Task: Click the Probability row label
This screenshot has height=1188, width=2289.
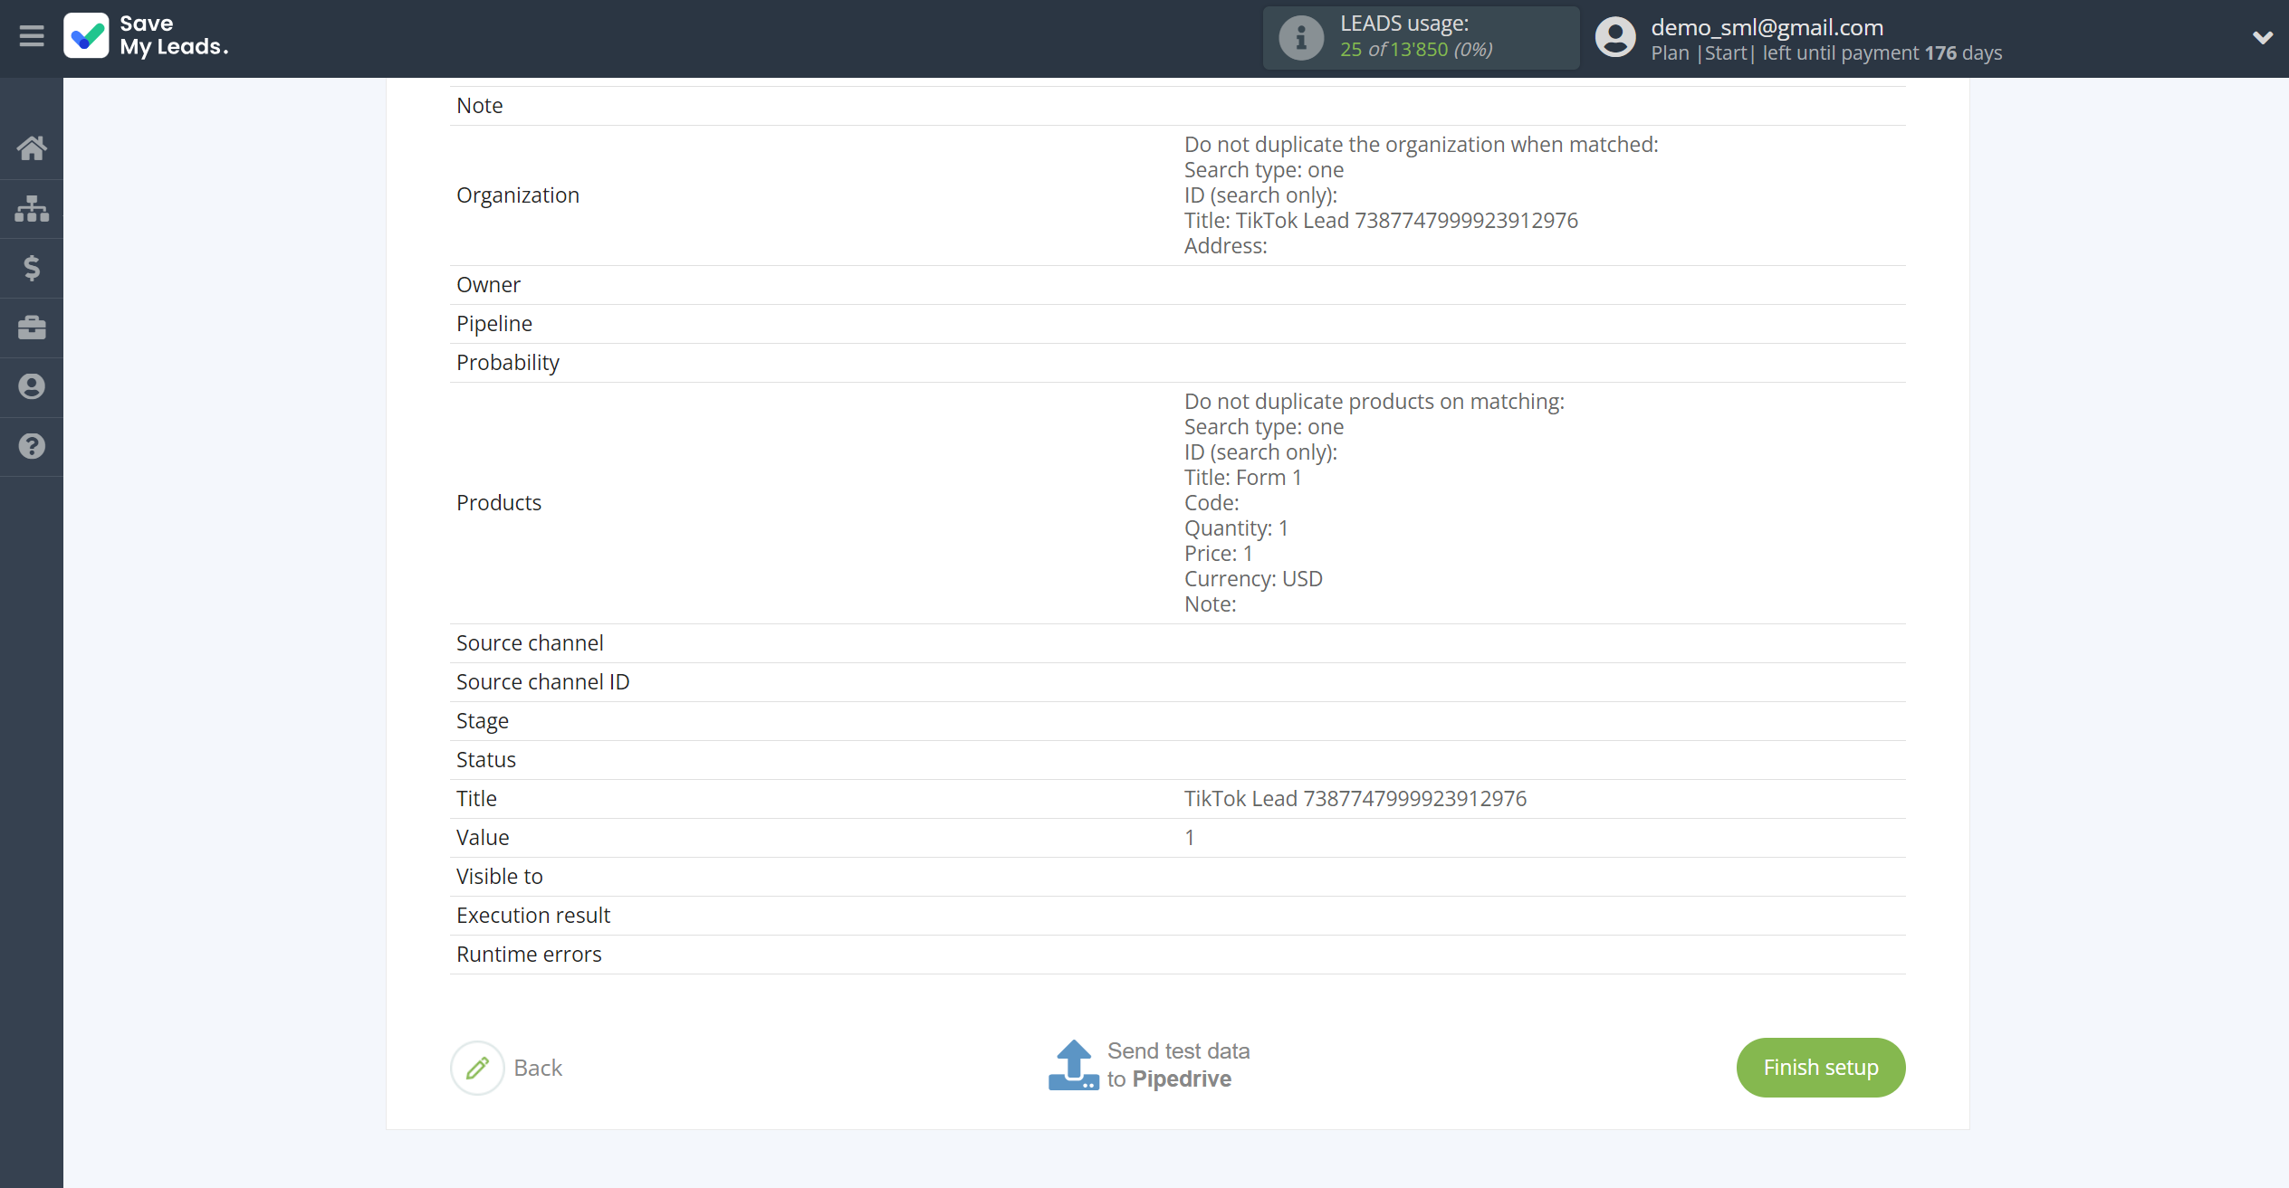Action: coord(508,363)
